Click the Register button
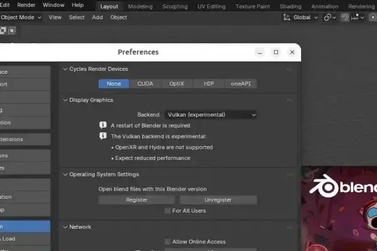Screen dimensions: 377x251 tap(136, 200)
